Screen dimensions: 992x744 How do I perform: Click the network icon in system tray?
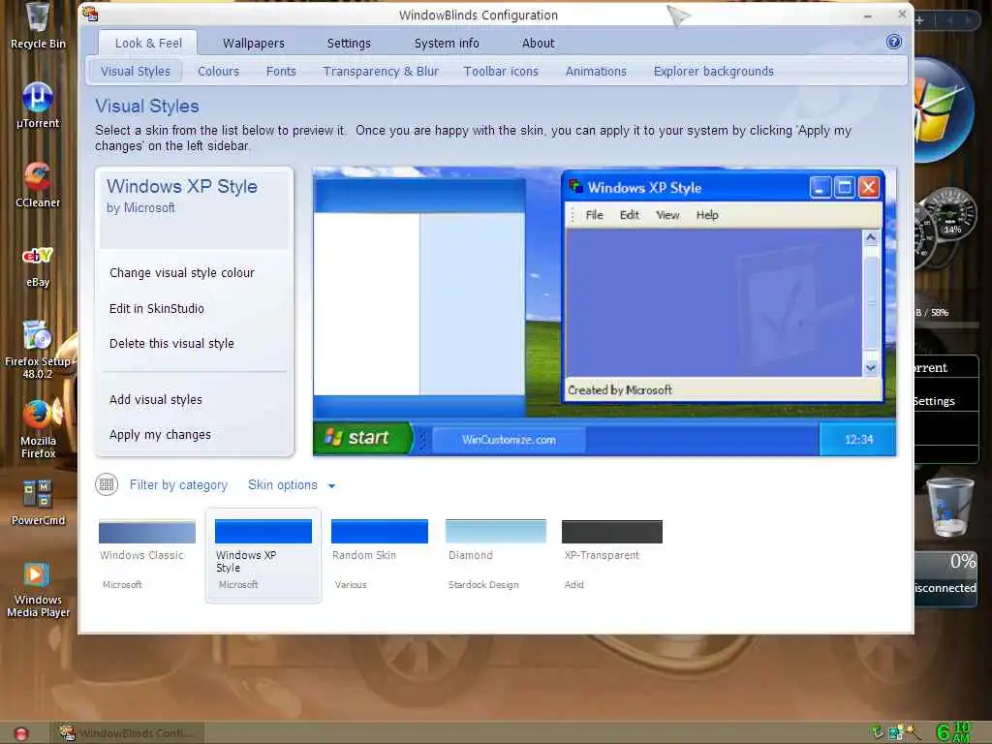[895, 733]
